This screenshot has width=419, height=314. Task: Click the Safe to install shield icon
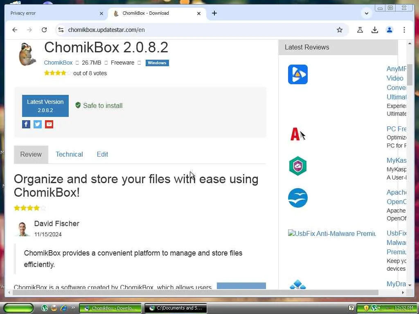tap(78, 105)
